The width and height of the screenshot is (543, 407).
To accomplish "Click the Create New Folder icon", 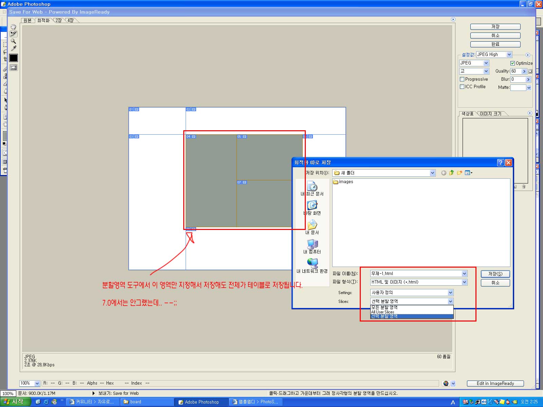I will tap(460, 173).
